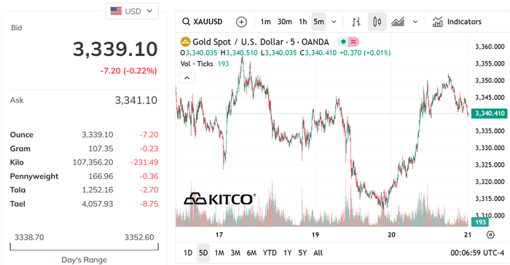Choose the 1h interval button
The image size is (510, 265).
coord(303,22)
